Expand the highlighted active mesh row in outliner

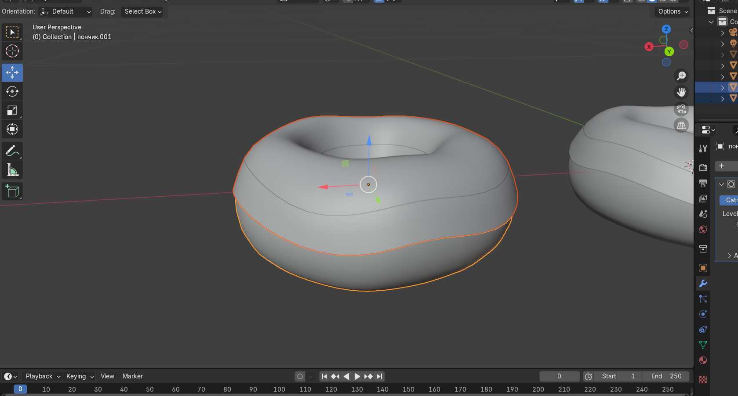tap(722, 88)
